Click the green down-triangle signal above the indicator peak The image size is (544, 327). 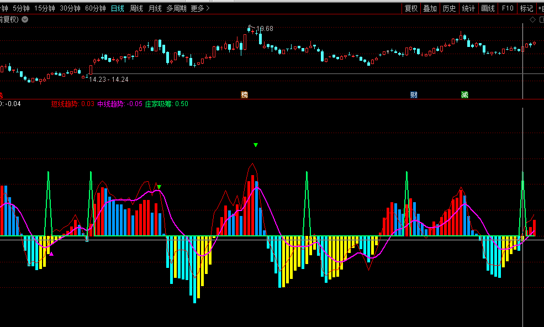[256, 145]
